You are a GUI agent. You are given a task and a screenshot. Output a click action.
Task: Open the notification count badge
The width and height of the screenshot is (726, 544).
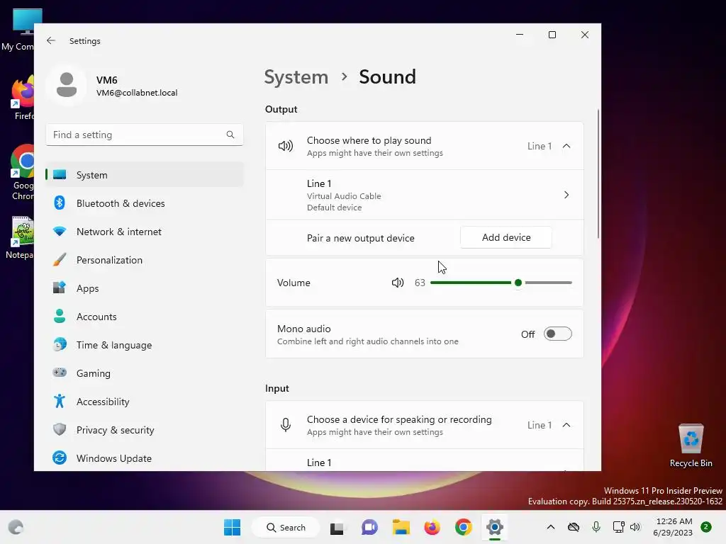[x=706, y=527]
